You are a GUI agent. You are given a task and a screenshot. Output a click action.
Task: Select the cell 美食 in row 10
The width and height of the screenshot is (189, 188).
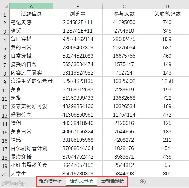tap(31, 89)
